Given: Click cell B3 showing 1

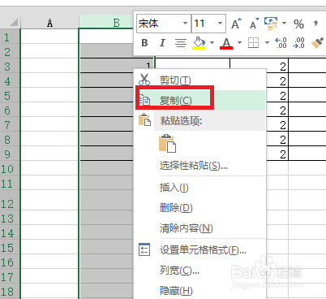Looking at the screenshot, I should [117, 65].
